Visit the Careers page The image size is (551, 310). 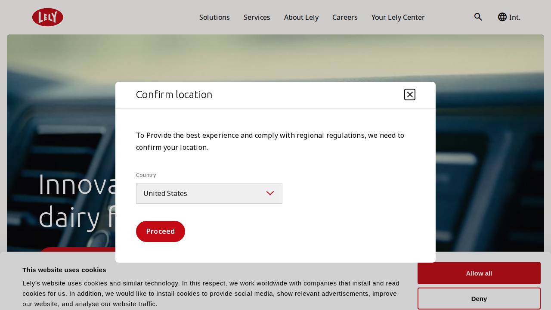pos(345,17)
